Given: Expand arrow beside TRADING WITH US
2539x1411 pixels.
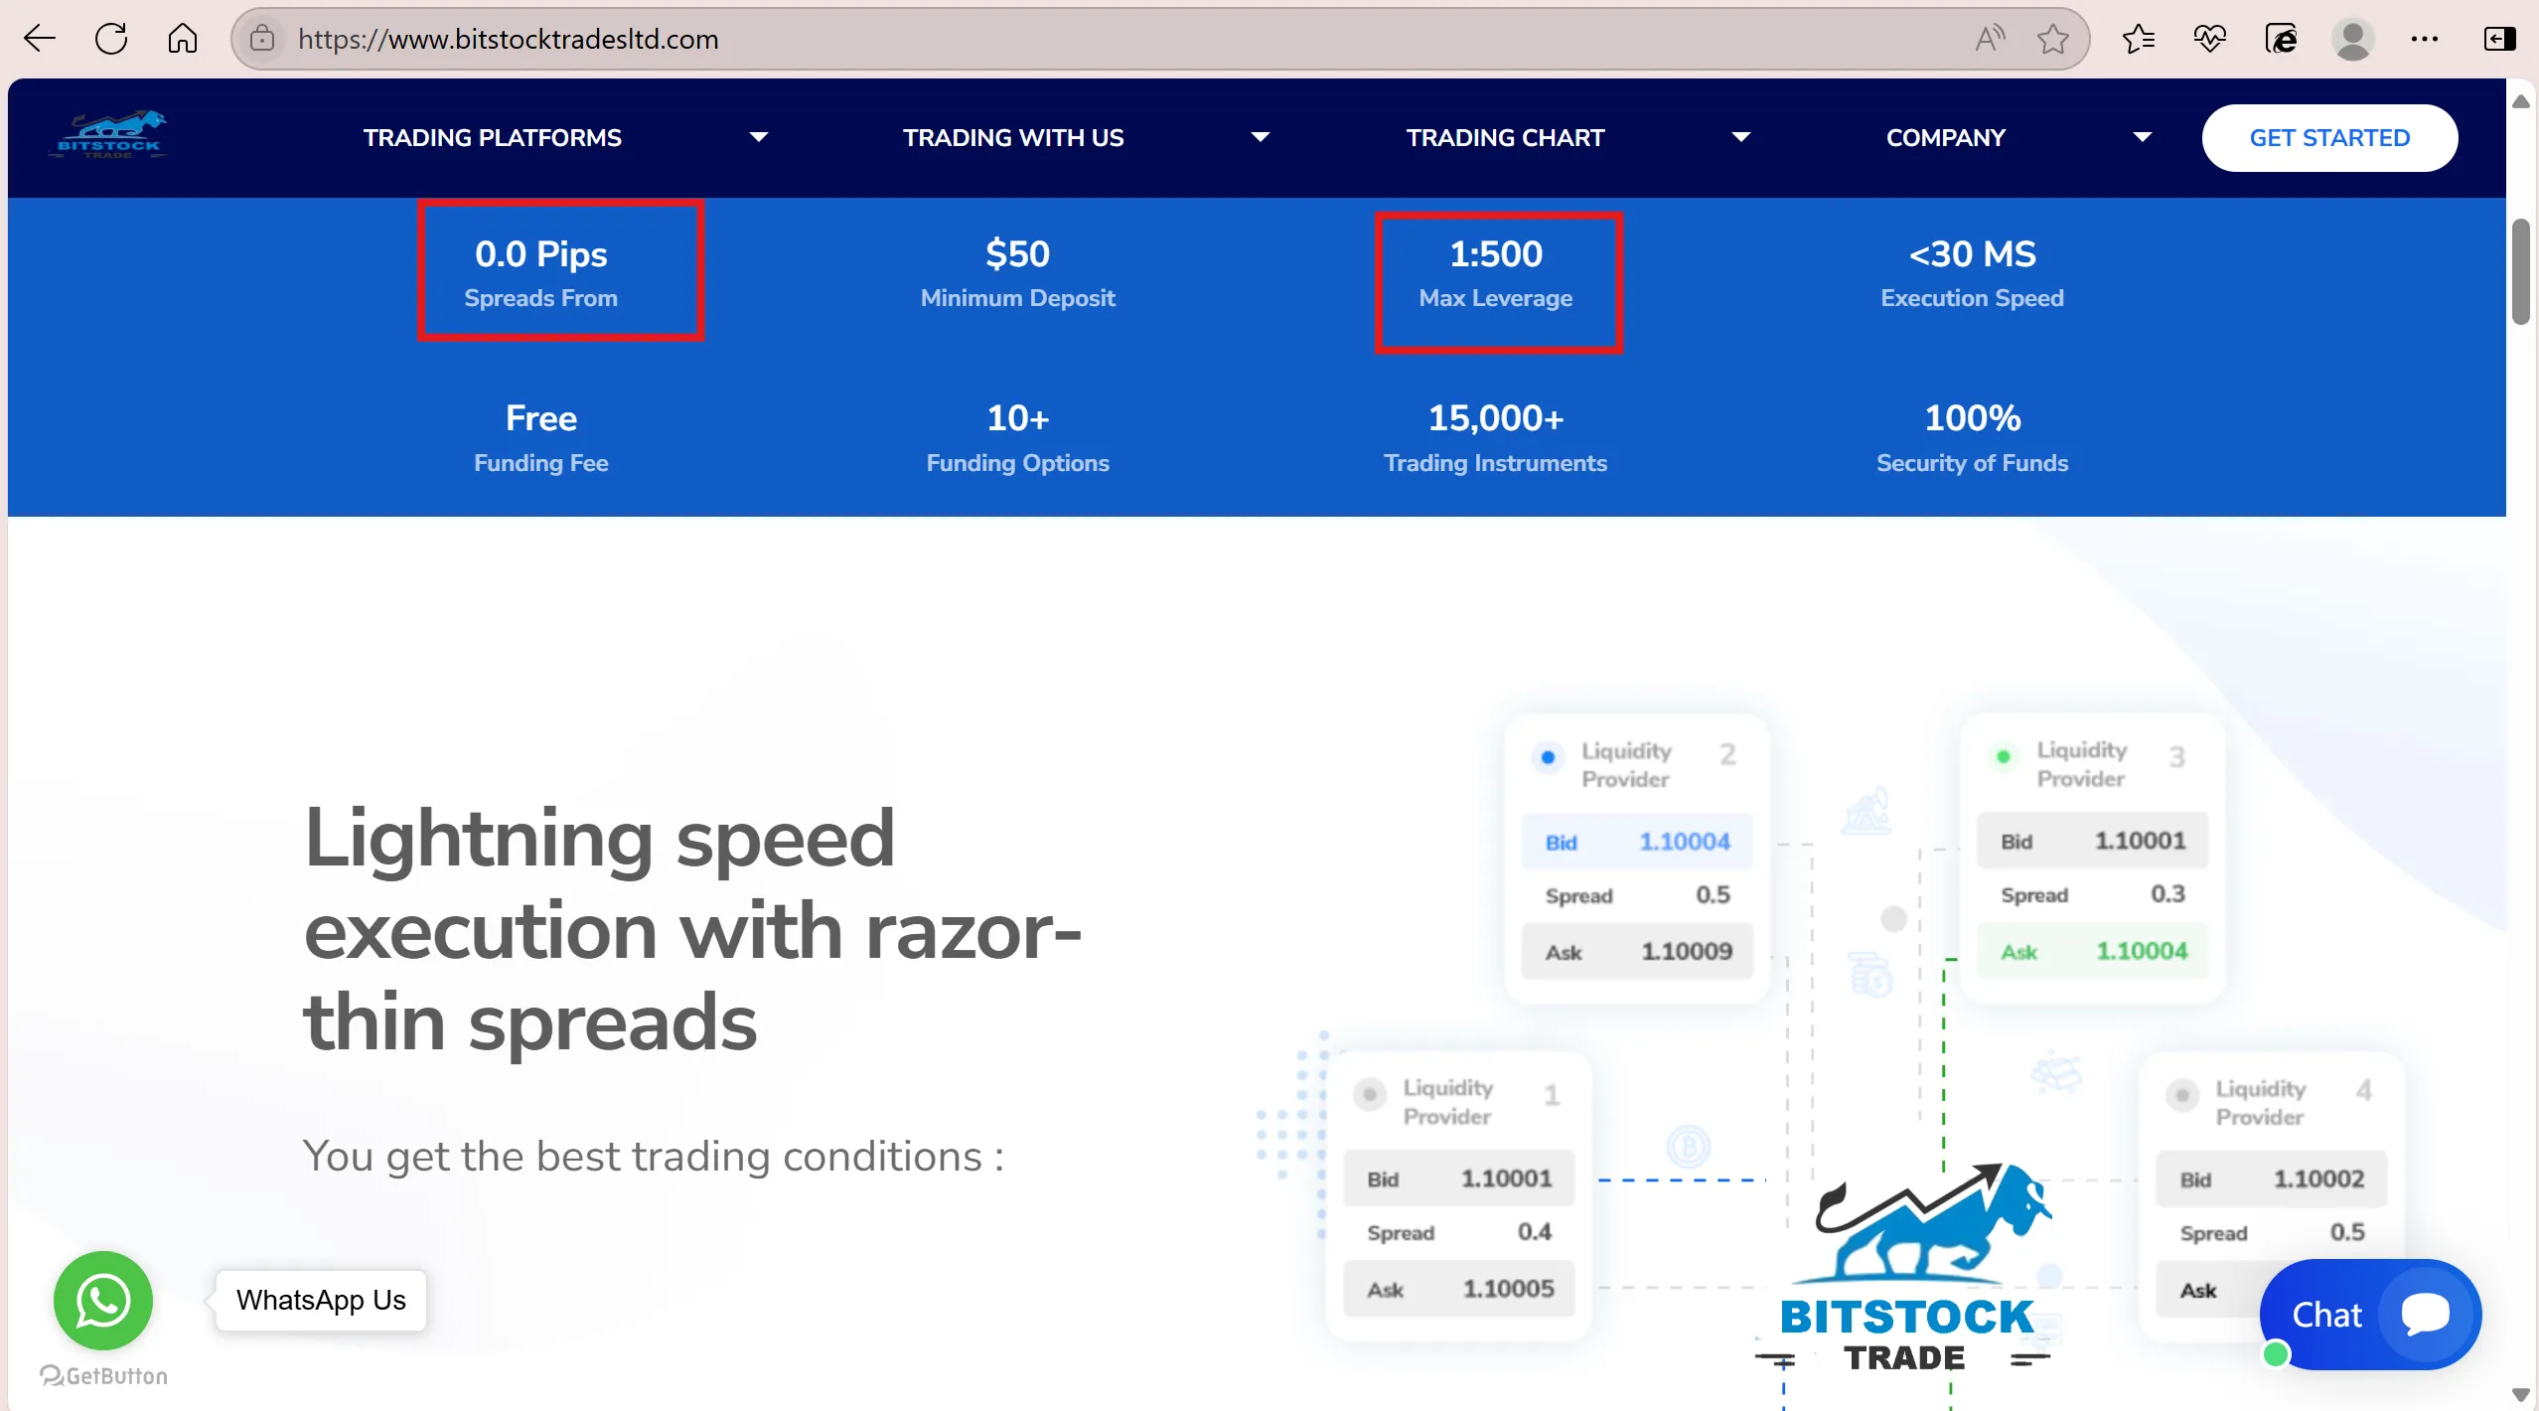Looking at the screenshot, I should (x=1261, y=137).
